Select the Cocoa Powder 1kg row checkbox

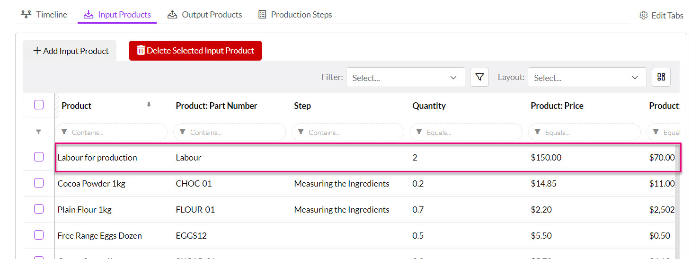pos(39,183)
